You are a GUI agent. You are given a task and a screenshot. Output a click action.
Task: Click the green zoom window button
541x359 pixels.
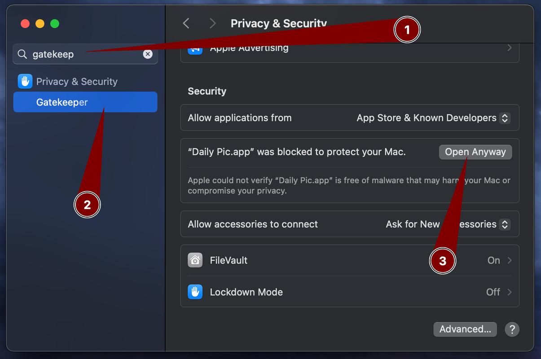(x=55, y=24)
